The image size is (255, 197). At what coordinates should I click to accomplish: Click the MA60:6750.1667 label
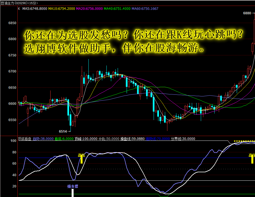145,9
